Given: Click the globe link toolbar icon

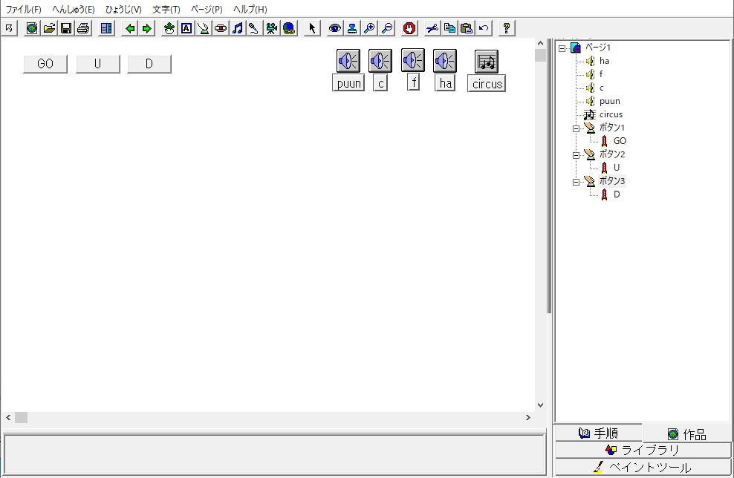Looking at the screenshot, I should (x=289, y=28).
